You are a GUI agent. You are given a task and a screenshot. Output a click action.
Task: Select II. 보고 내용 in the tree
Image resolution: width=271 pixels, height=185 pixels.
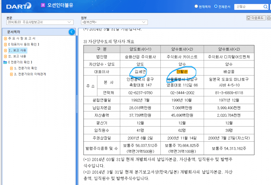(17, 56)
